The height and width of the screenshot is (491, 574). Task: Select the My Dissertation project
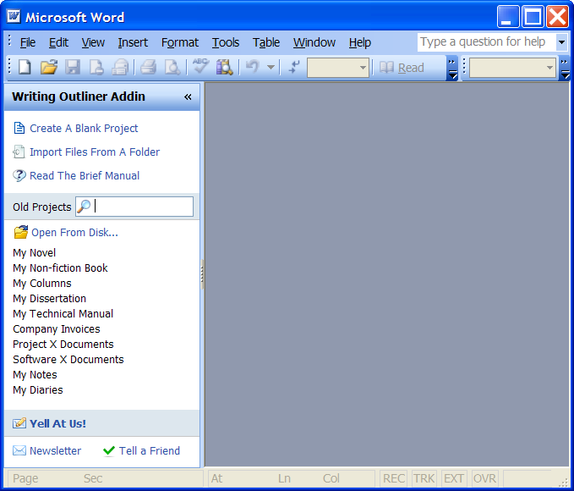point(49,299)
